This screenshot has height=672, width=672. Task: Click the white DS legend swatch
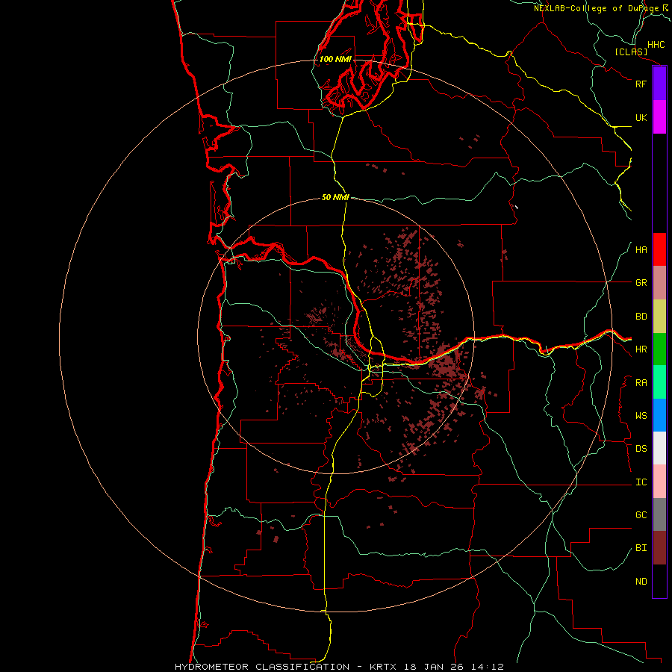(659, 448)
